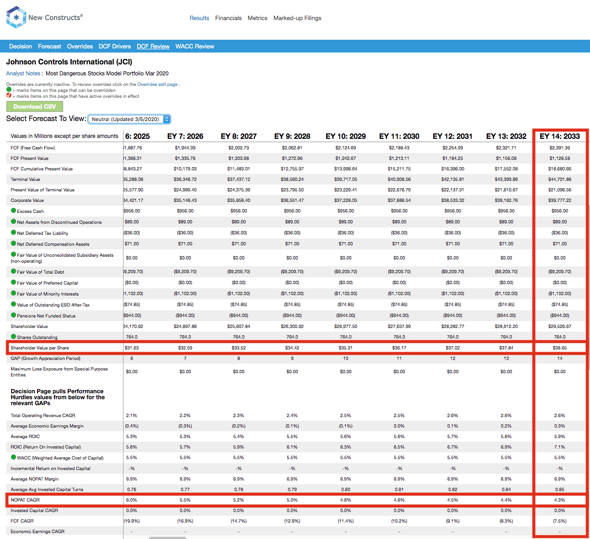
Task: Click the 0.85 Average Invested Capital Turns cell
Action: pos(560,489)
